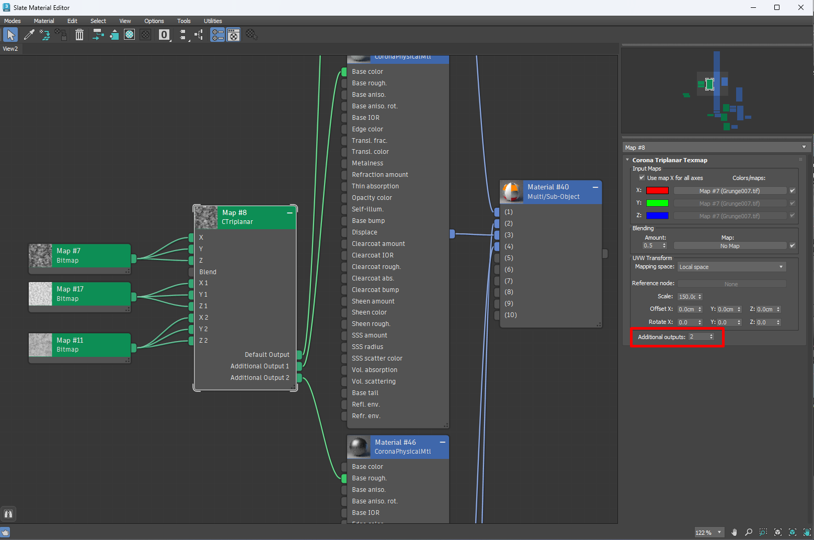The height and width of the screenshot is (540, 814).
Task: Open the zoom percentage dropdown
Action: pos(719,532)
